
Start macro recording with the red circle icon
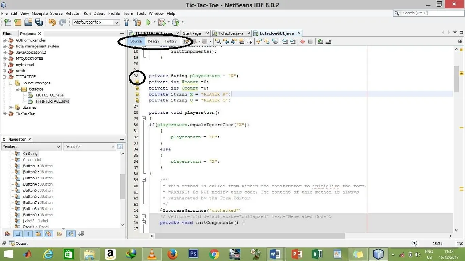click(x=302, y=41)
